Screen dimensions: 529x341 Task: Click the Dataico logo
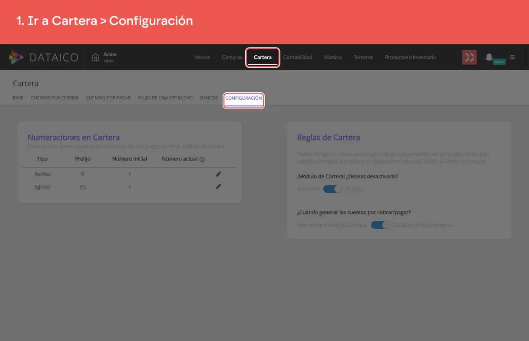[43, 57]
